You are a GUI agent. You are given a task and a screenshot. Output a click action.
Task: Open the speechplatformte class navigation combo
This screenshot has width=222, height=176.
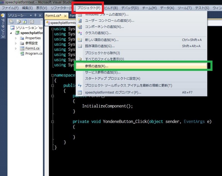(61, 23)
